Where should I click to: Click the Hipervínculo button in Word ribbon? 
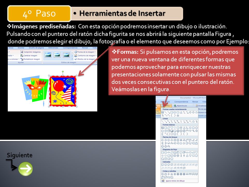181,106
